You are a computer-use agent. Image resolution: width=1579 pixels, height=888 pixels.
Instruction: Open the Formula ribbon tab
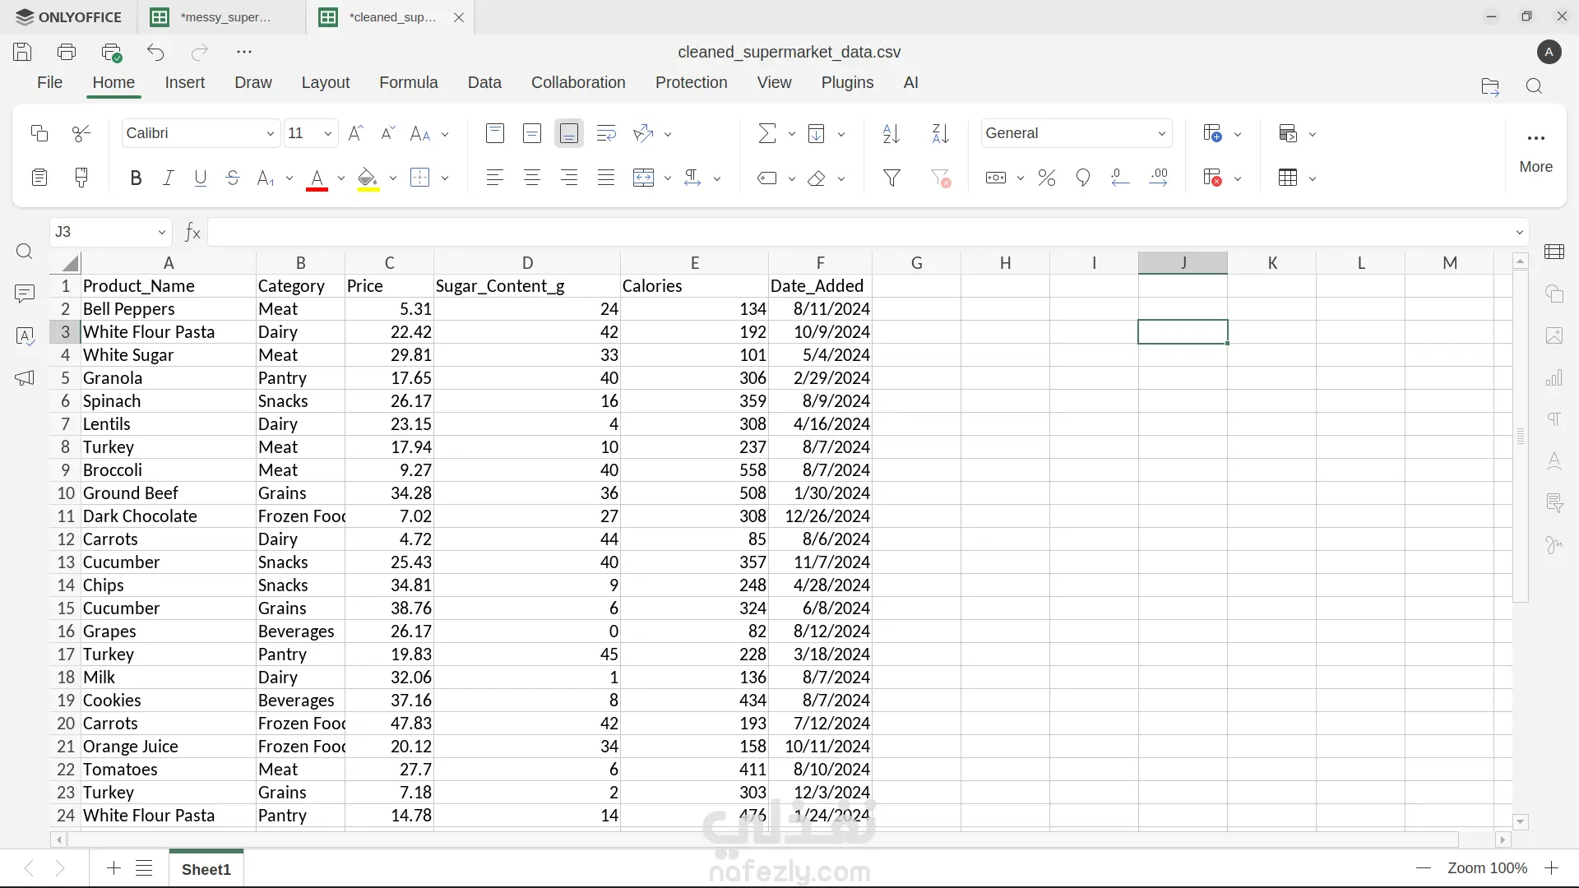tap(408, 82)
